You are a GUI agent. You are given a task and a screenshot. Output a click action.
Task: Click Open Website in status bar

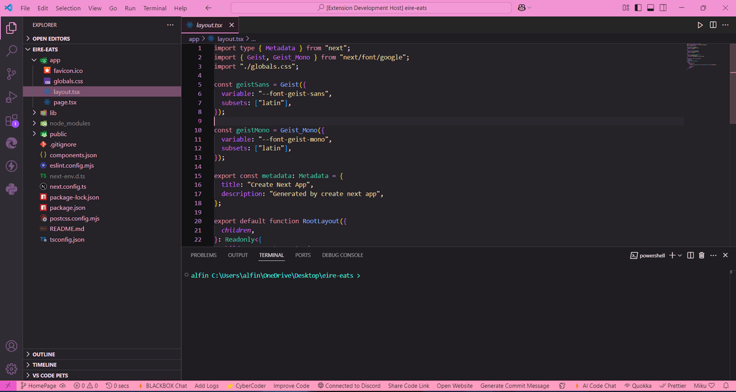pyautogui.click(x=454, y=386)
